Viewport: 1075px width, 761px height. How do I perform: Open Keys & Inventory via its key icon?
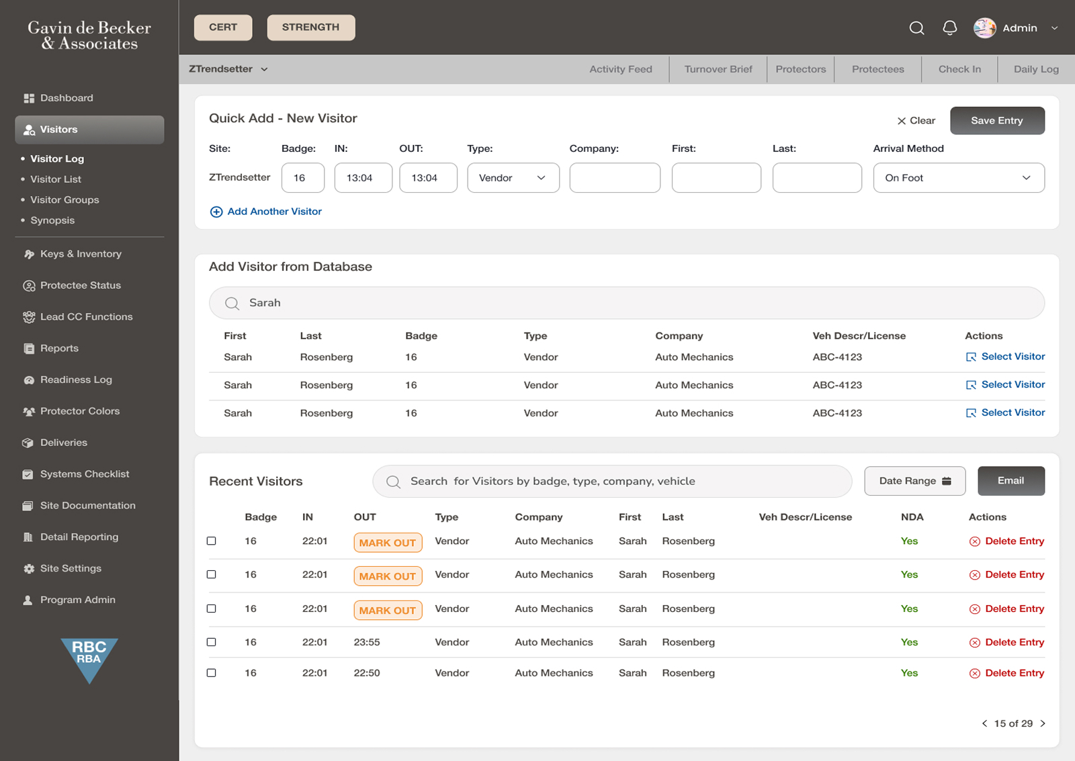pos(28,254)
